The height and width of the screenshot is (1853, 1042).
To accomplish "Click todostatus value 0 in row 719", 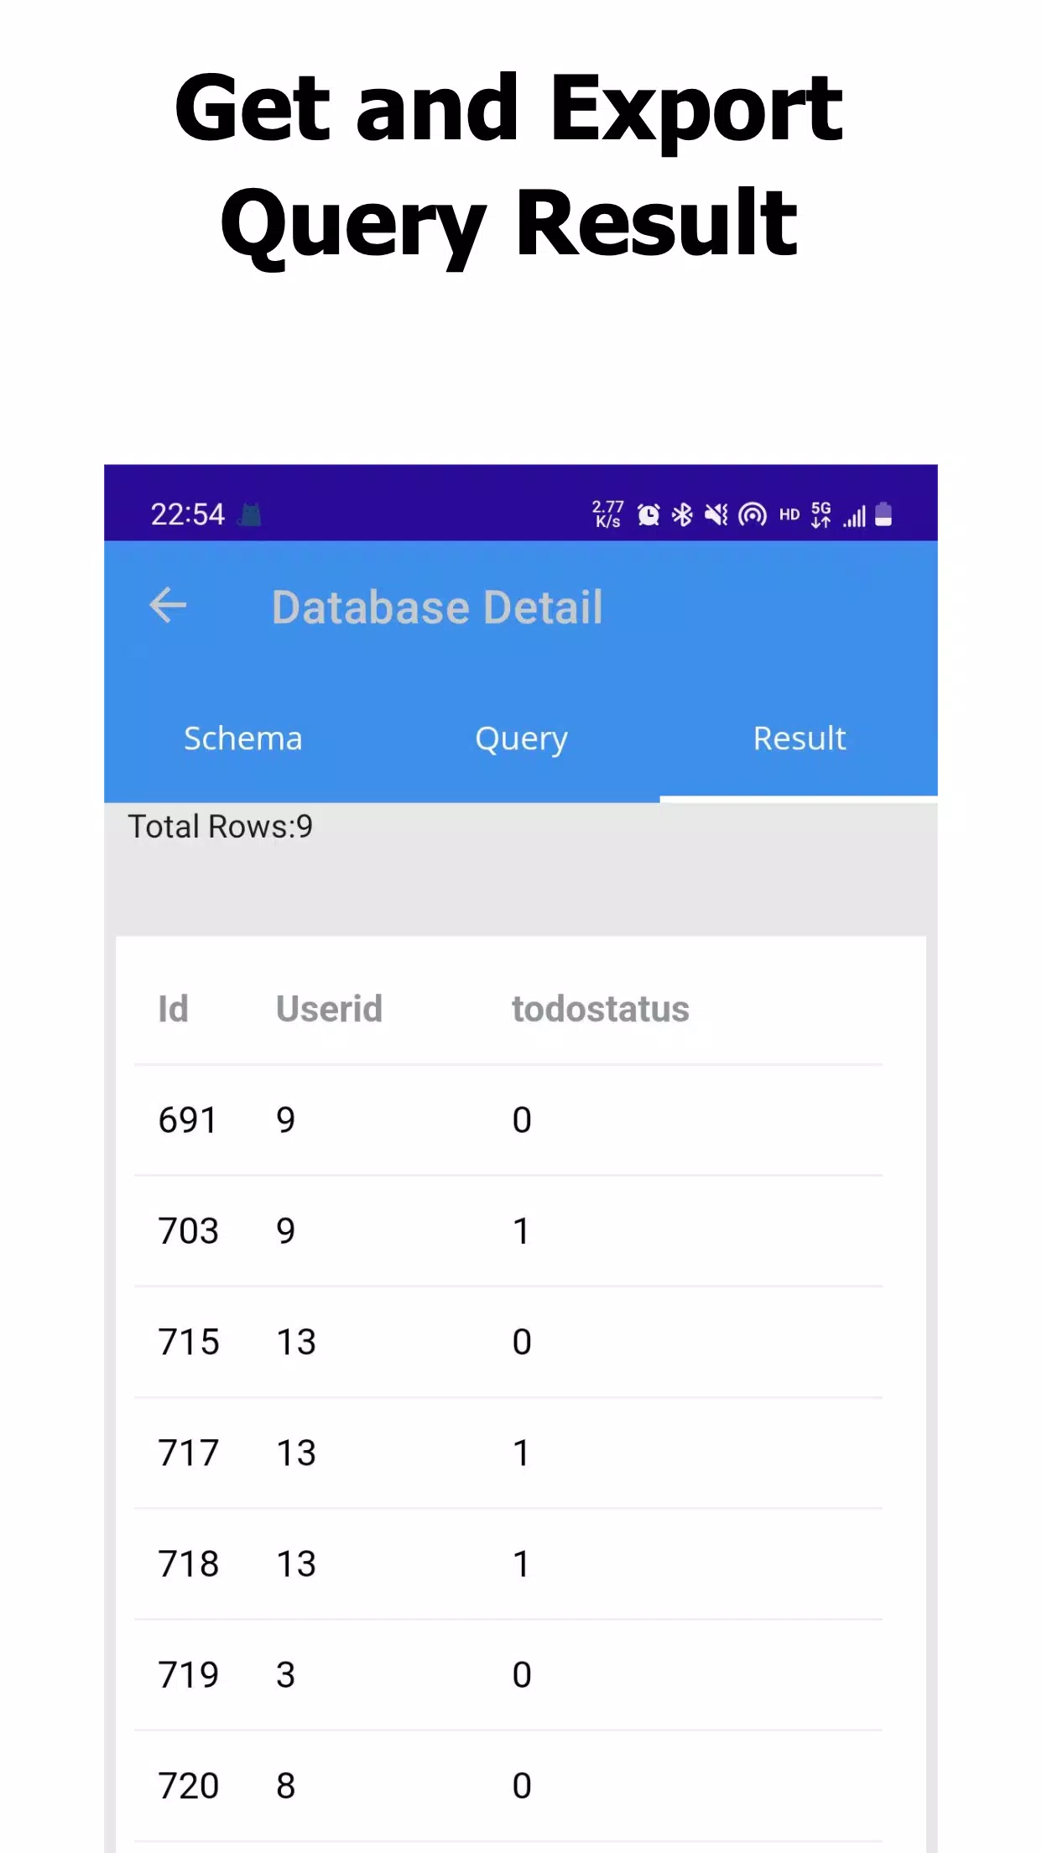I will point(522,1674).
